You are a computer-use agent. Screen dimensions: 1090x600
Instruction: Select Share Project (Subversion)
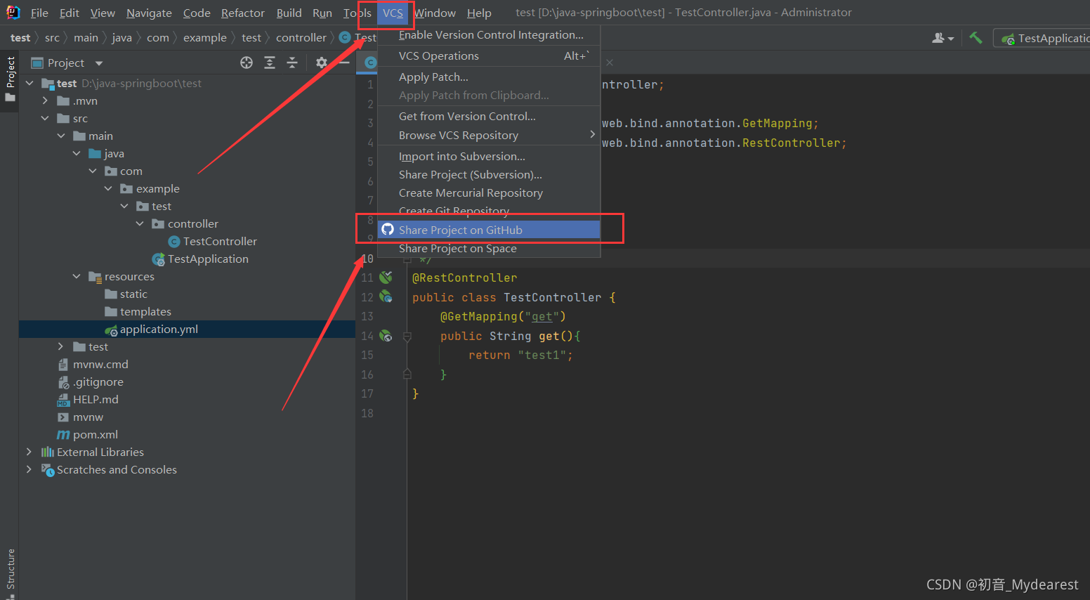tap(489, 174)
